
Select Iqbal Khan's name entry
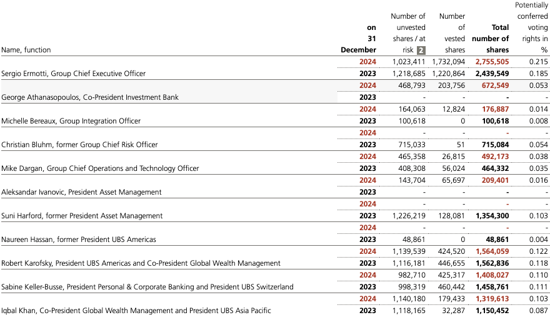[136, 311]
